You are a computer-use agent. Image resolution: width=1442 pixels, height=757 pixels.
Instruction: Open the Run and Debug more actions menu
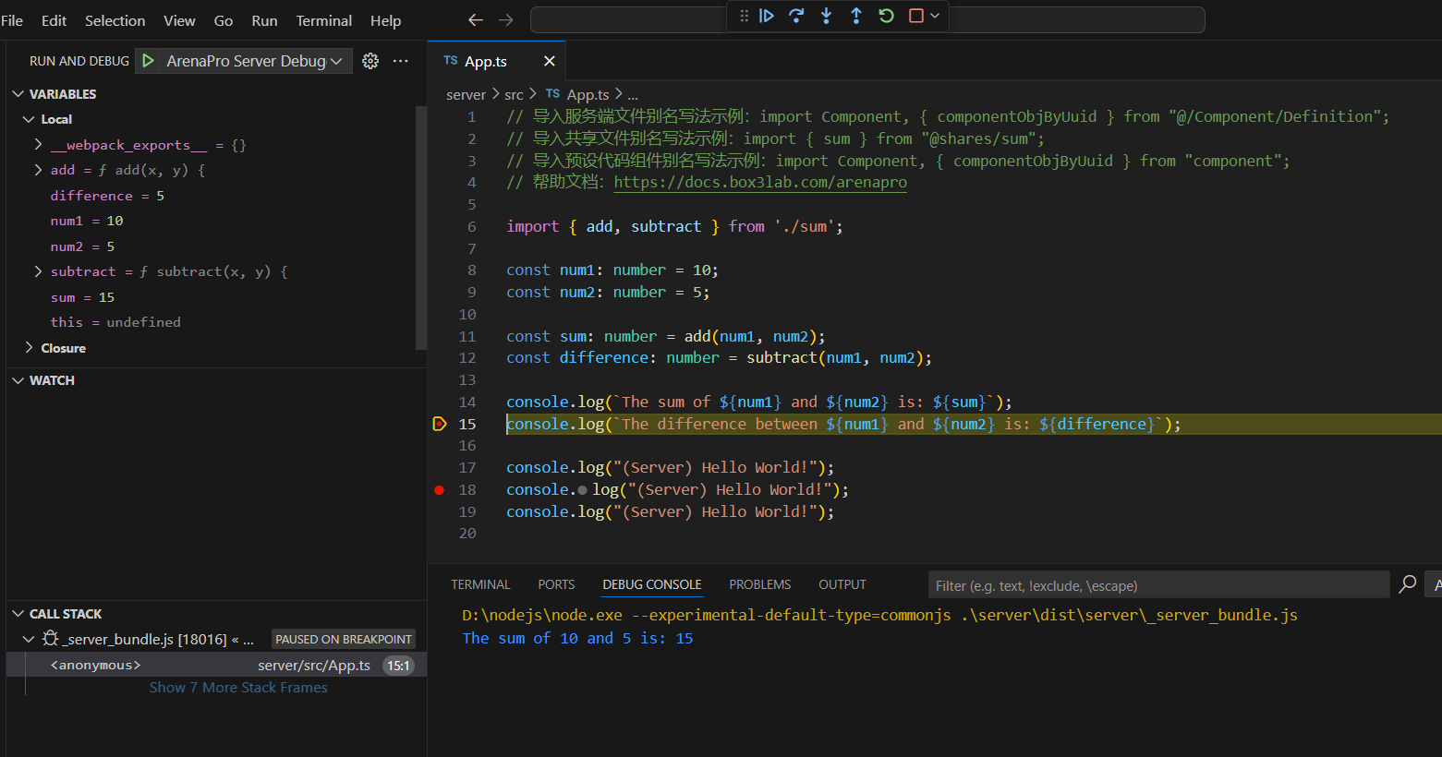coord(400,61)
